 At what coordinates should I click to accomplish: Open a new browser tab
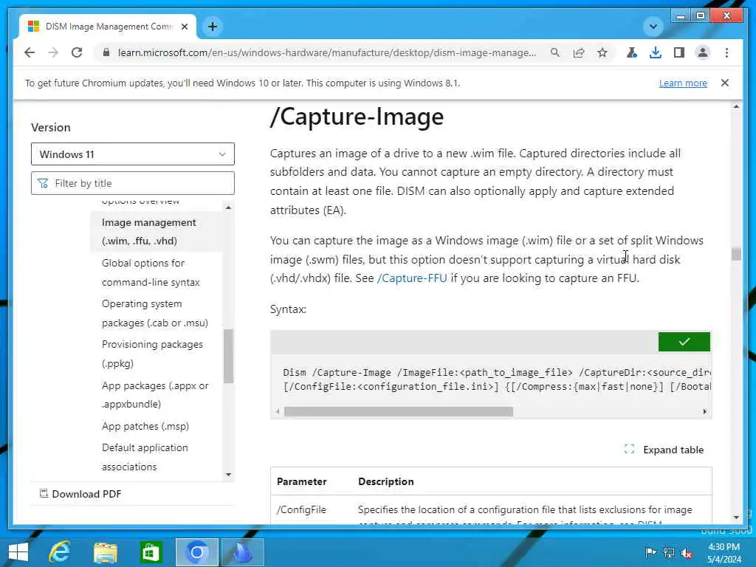click(213, 27)
